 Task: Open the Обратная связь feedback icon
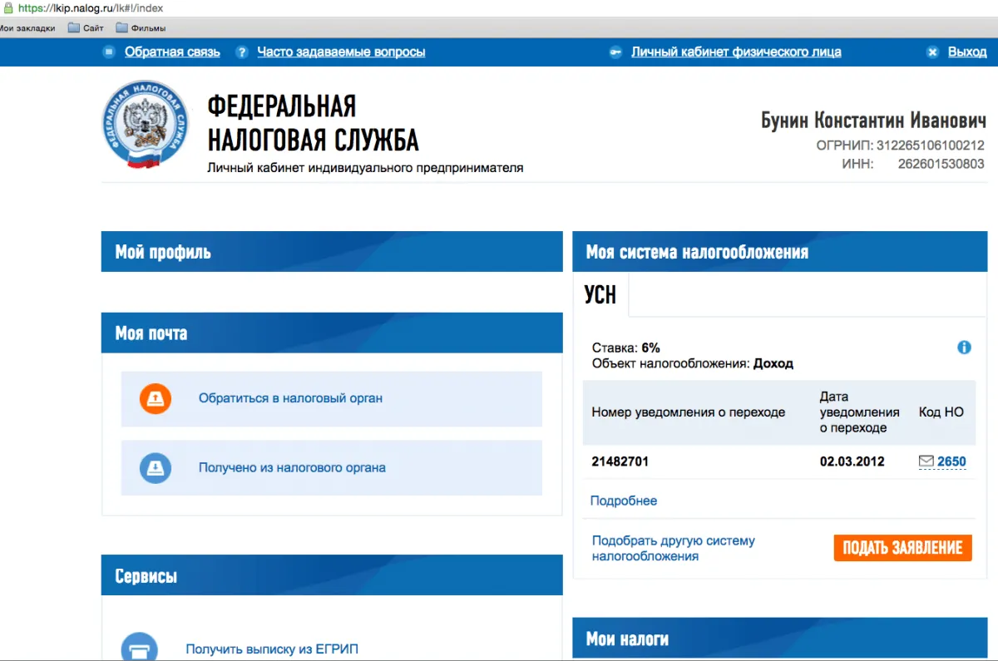pos(109,52)
